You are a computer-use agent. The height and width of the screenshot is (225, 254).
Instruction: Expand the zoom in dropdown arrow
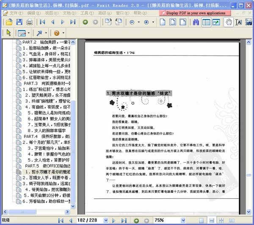click(x=153, y=22)
